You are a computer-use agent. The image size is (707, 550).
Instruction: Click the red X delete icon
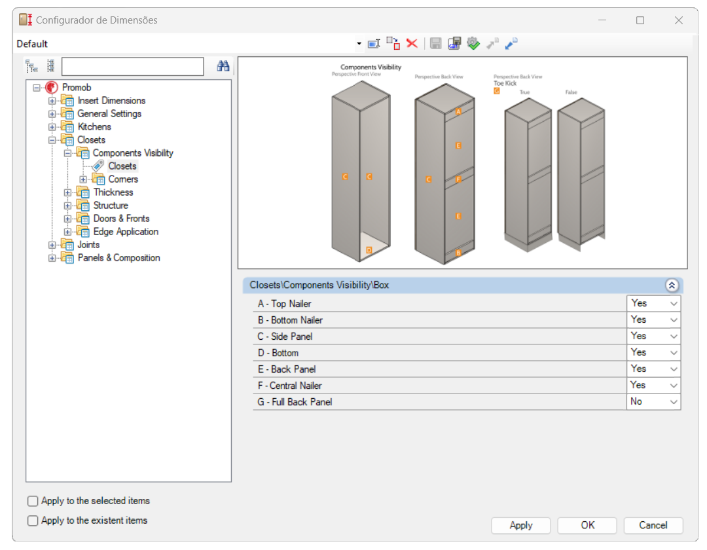pos(412,43)
